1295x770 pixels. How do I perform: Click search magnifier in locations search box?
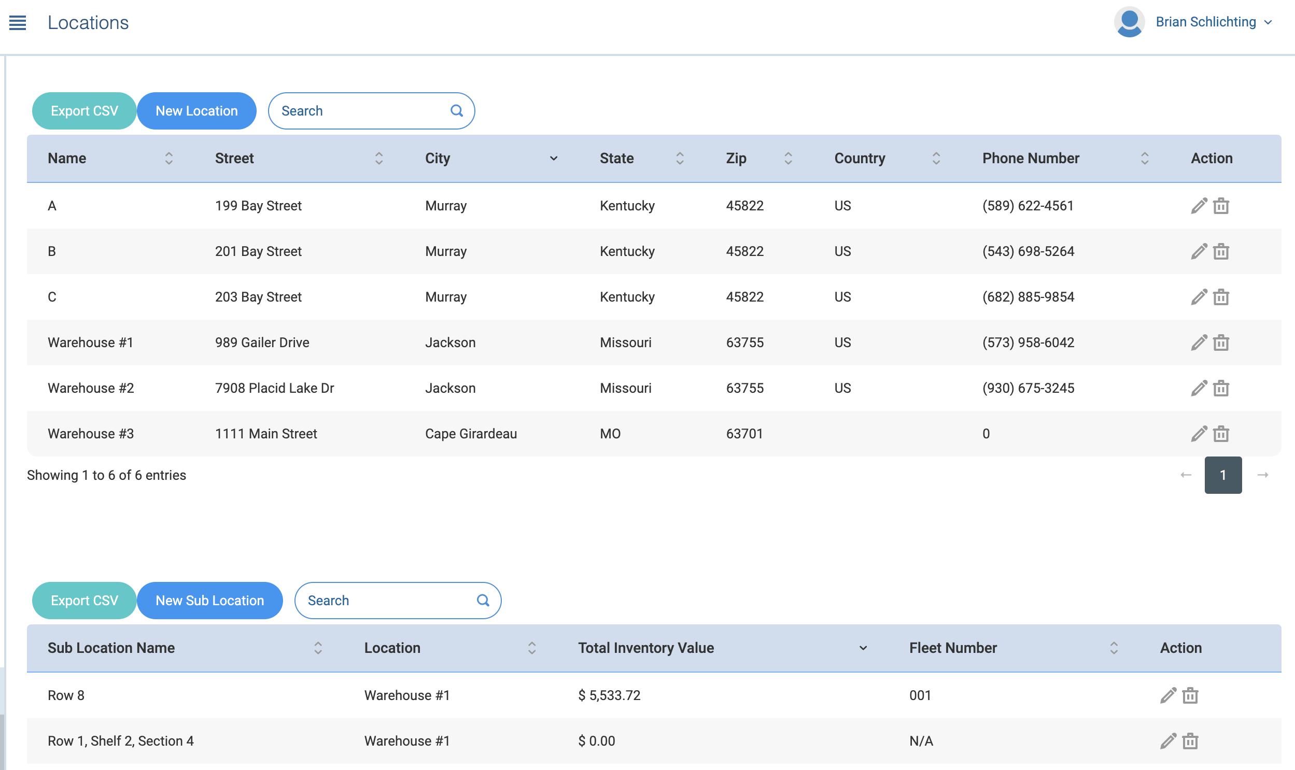[456, 111]
